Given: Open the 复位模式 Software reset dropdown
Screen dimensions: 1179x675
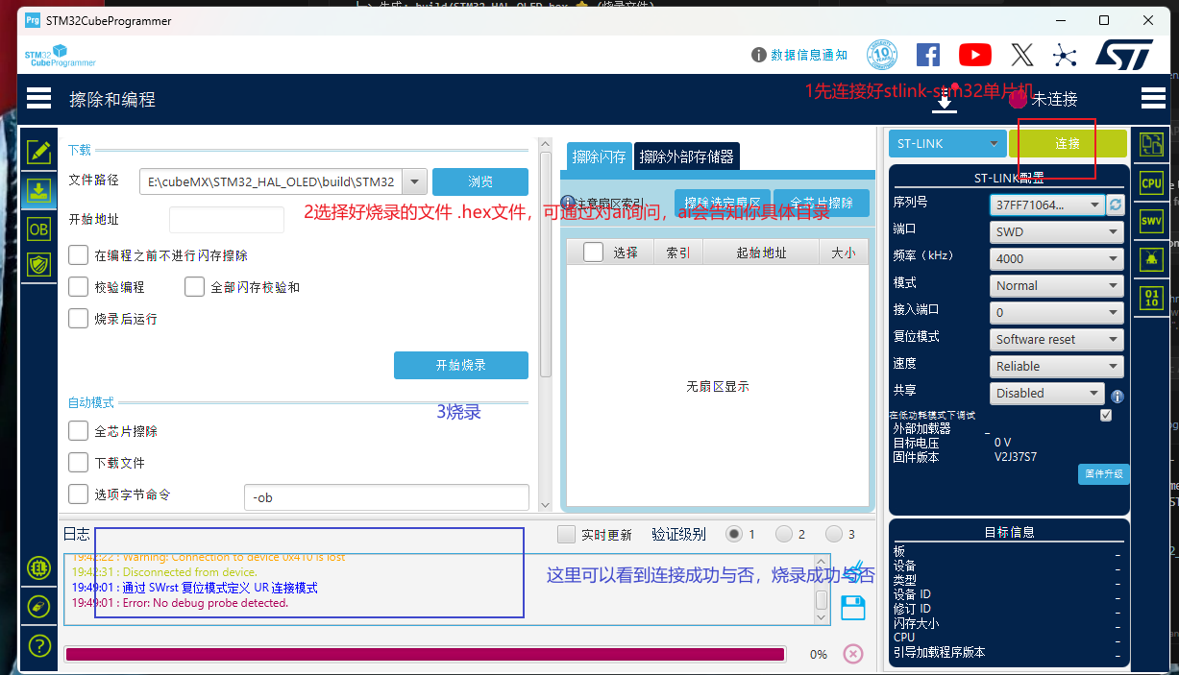Looking at the screenshot, I should click(1057, 339).
